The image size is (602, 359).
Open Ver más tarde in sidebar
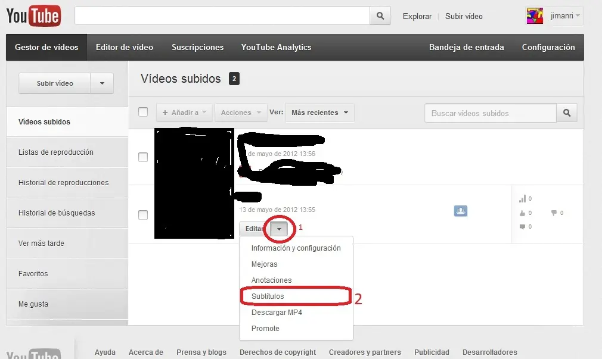[67, 243]
